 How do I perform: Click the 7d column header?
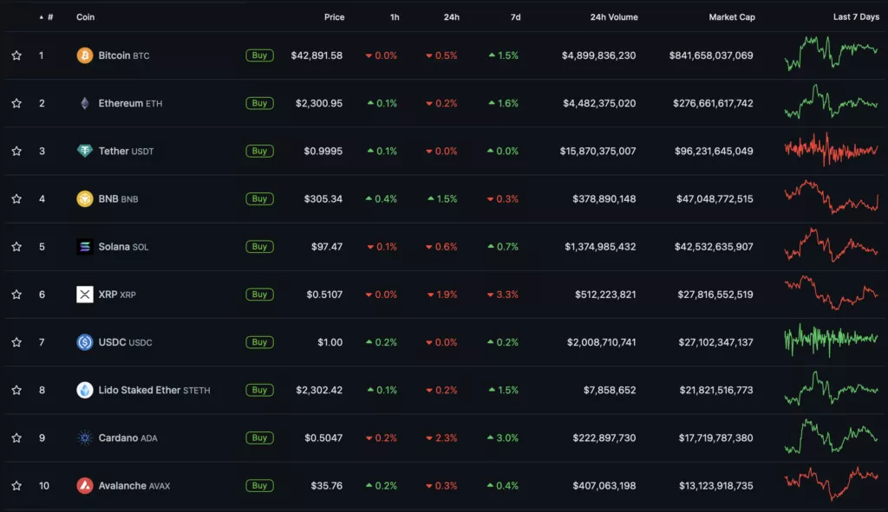(514, 17)
